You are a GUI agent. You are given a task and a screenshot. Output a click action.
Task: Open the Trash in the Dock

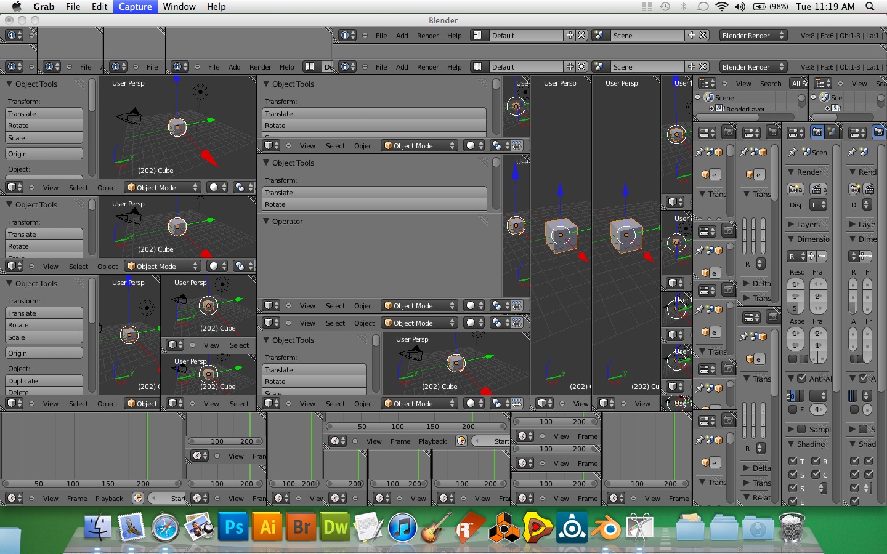[x=792, y=528]
